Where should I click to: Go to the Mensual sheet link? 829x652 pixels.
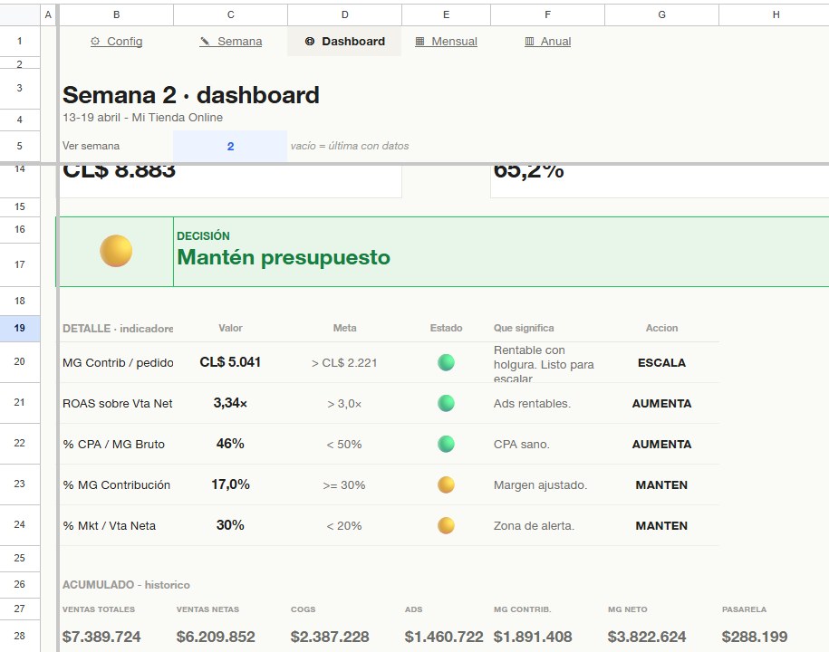pos(447,42)
